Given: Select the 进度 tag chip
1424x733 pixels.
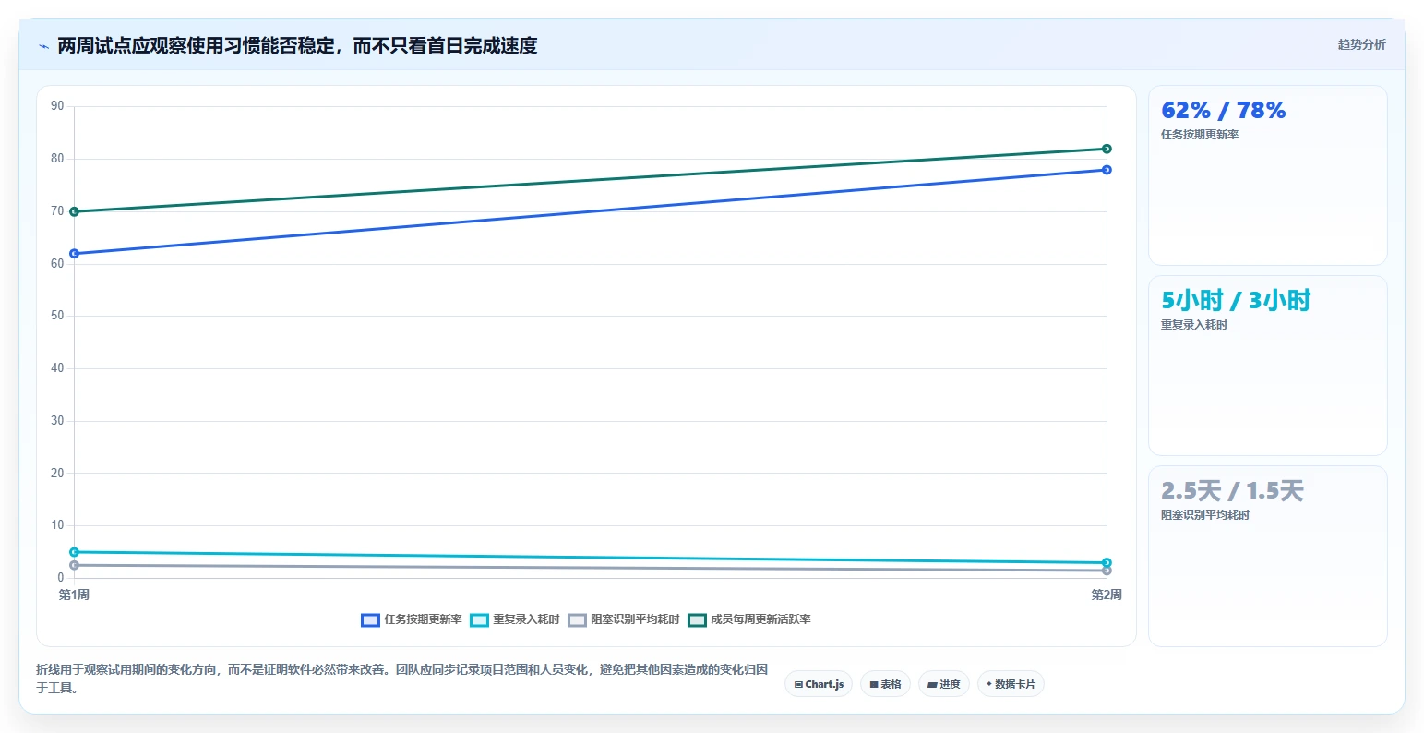Looking at the screenshot, I should 943,684.
